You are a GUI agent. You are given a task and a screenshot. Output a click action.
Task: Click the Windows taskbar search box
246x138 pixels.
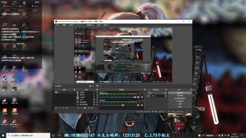click(x=28, y=136)
